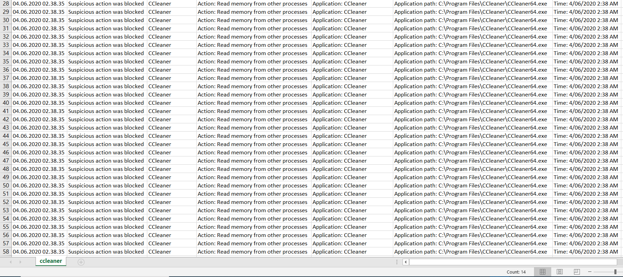This screenshot has width=623, height=277.
Task: Adjust the zoom slider handle
Action: 615,272
